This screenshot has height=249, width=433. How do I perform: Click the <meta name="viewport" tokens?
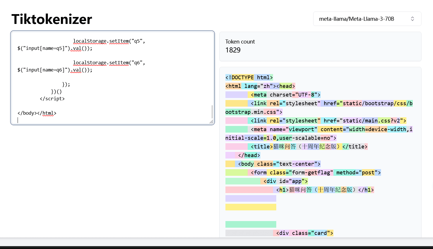[284, 129]
